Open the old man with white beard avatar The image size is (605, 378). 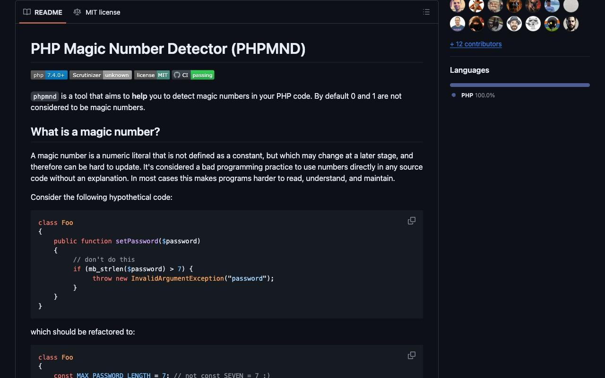495,5
